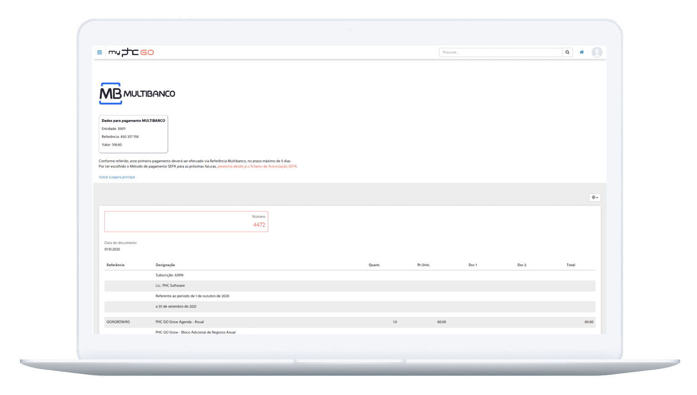This screenshot has height=395, width=697.
Task: Click the Referência column header
Action: [115, 265]
